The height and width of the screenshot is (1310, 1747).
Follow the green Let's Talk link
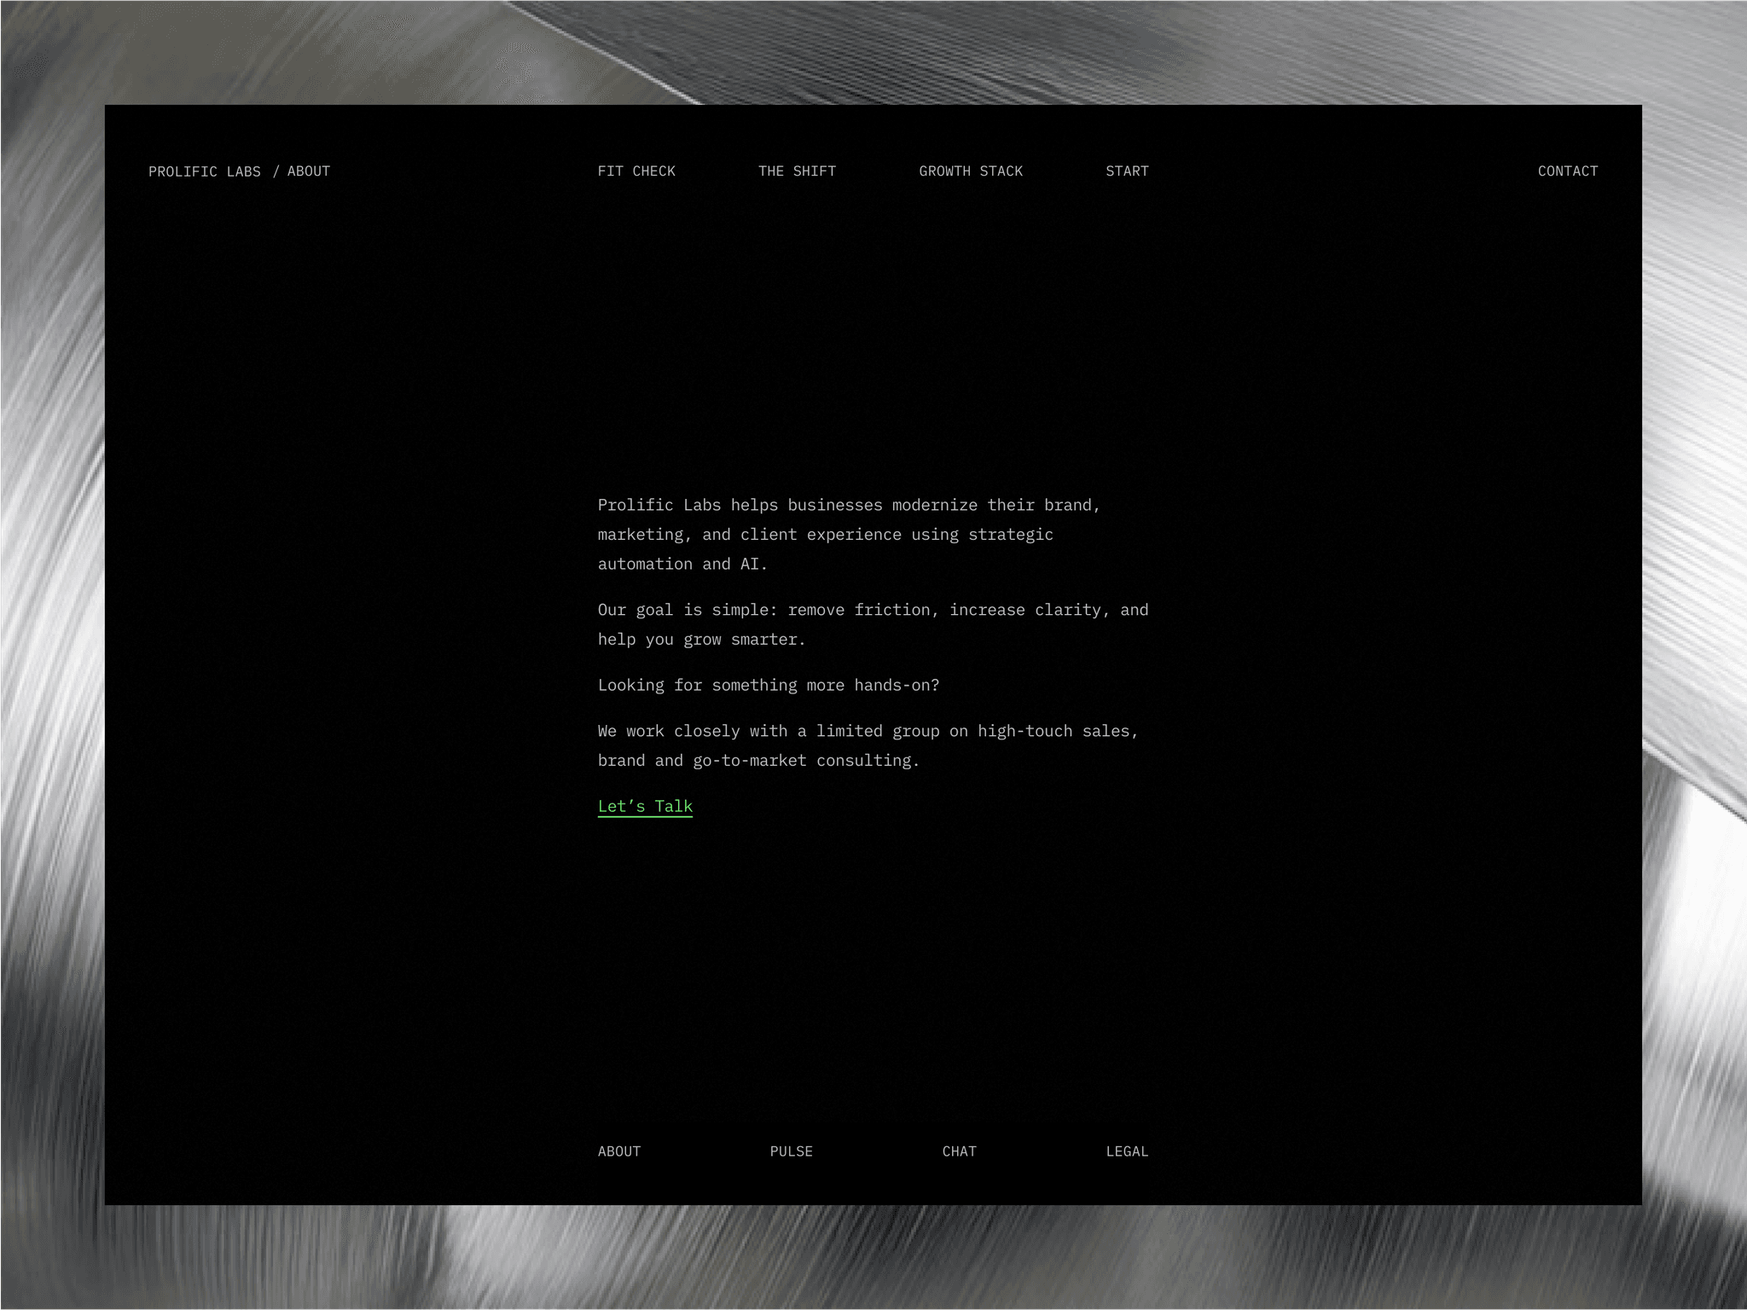point(645,807)
